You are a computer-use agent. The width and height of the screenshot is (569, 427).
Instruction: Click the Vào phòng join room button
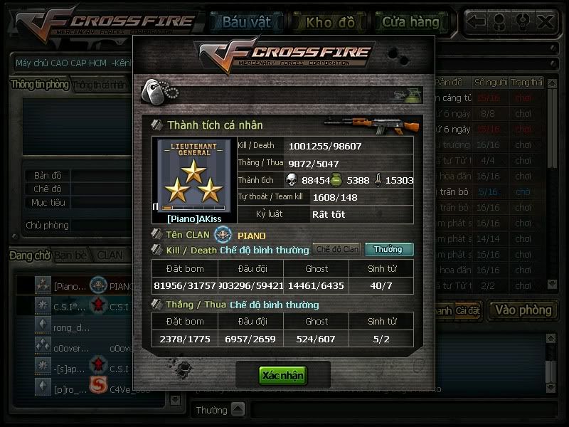pyautogui.click(x=523, y=310)
